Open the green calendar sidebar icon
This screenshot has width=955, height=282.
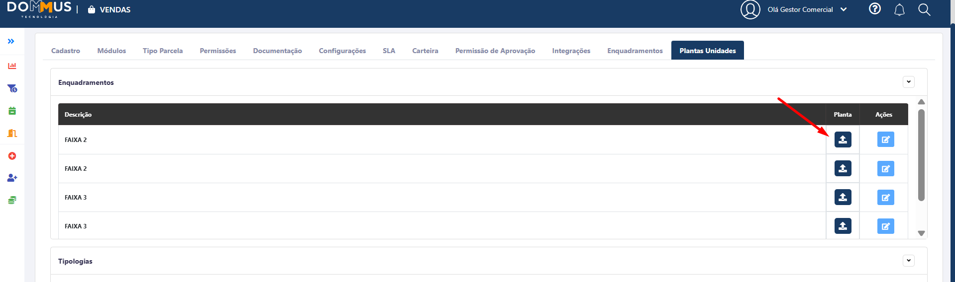(x=12, y=111)
